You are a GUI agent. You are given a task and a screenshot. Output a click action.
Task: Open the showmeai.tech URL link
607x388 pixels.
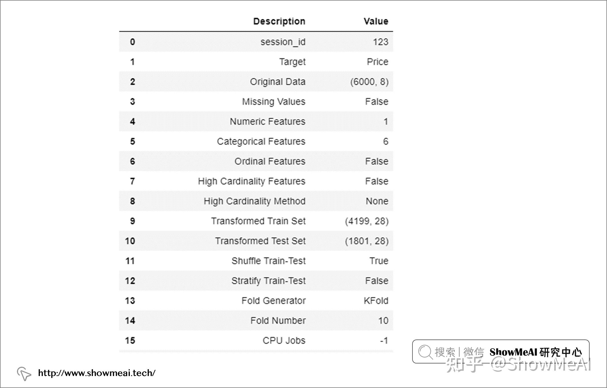pyautogui.click(x=97, y=373)
